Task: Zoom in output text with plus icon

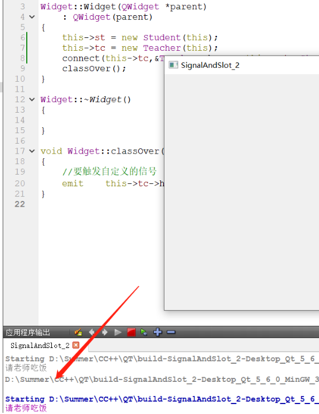Action: 157,332
